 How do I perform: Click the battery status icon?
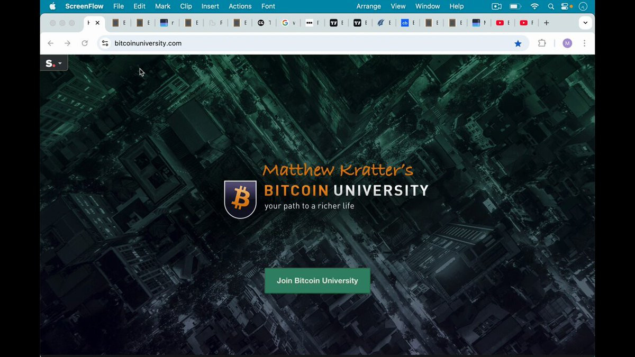click(x=515, y=6)
